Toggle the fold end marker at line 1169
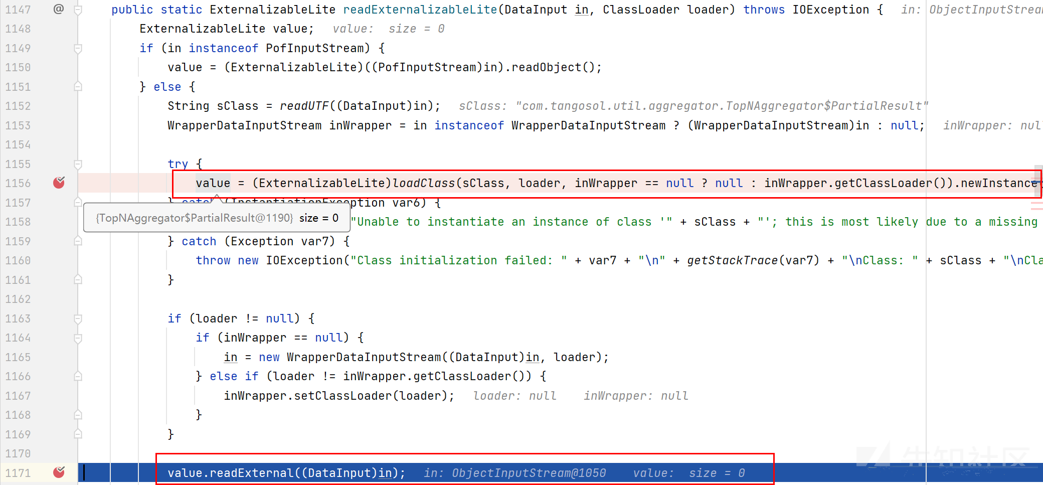This screenshot has width=1043, height=485. (x=78, y=434)
